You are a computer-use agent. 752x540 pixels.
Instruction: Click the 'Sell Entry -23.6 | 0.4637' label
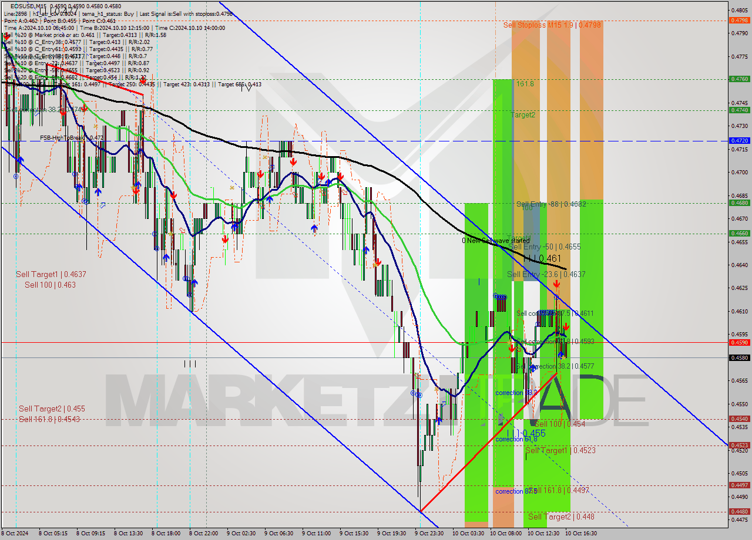546,274
